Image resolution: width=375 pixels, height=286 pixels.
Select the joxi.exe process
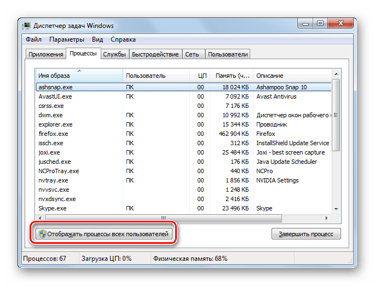[x=183, y=152]
